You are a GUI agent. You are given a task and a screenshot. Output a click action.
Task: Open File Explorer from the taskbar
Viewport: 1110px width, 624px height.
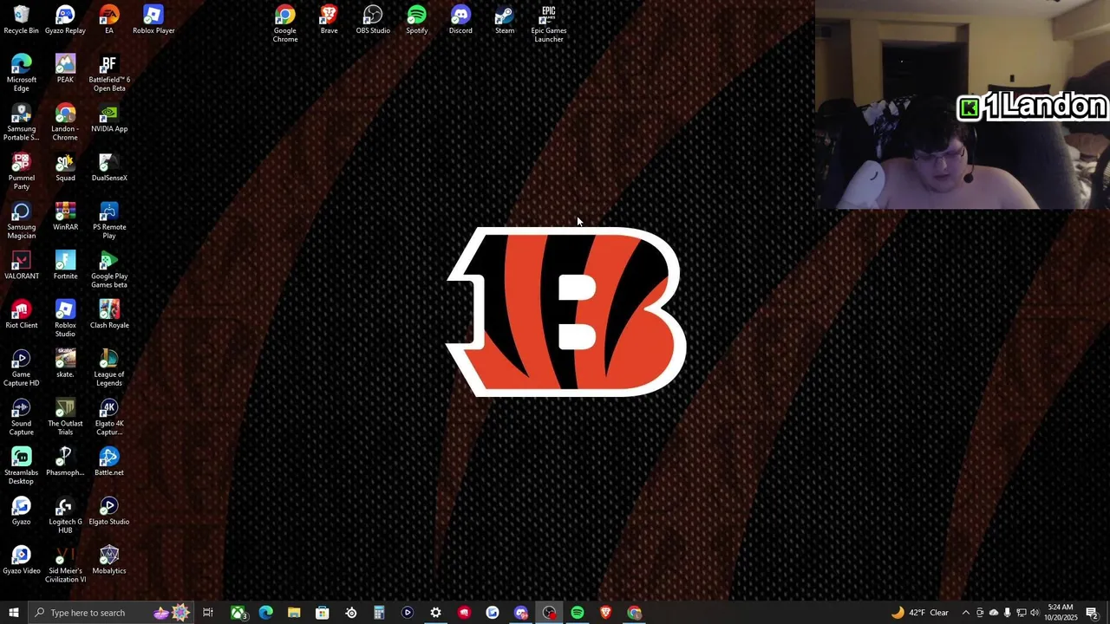[294, 613]
